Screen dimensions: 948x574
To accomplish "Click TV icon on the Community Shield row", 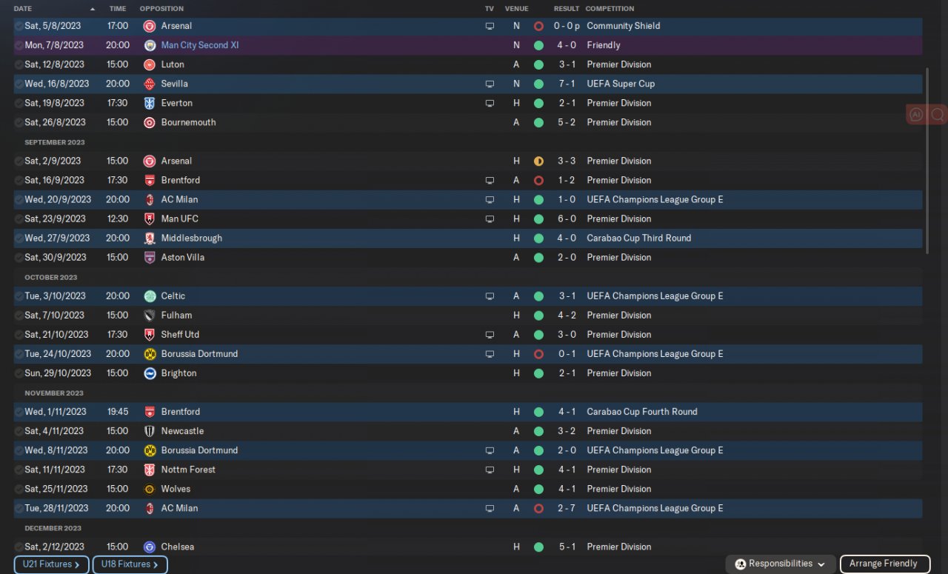I will [x=489, y=26].
